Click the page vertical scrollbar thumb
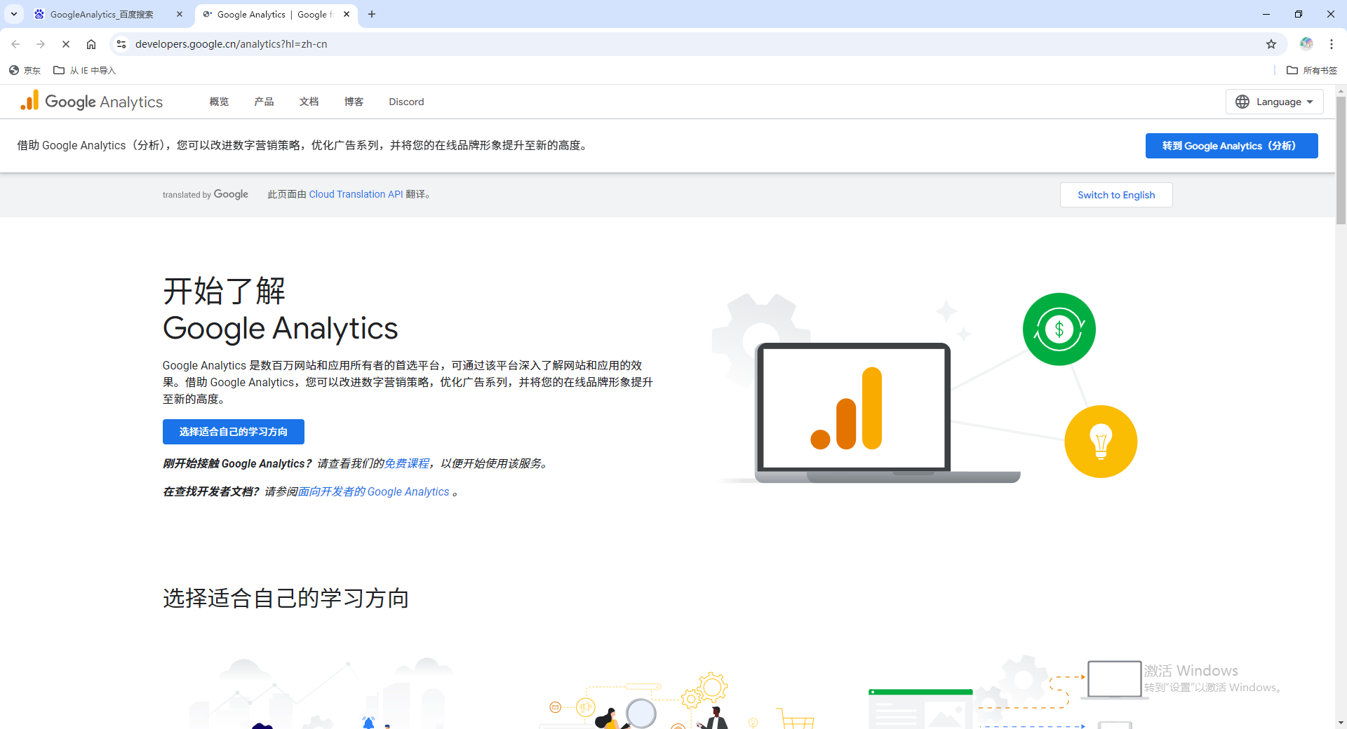The width and height of the screenshot is (1347, 729). (1341, 160)
